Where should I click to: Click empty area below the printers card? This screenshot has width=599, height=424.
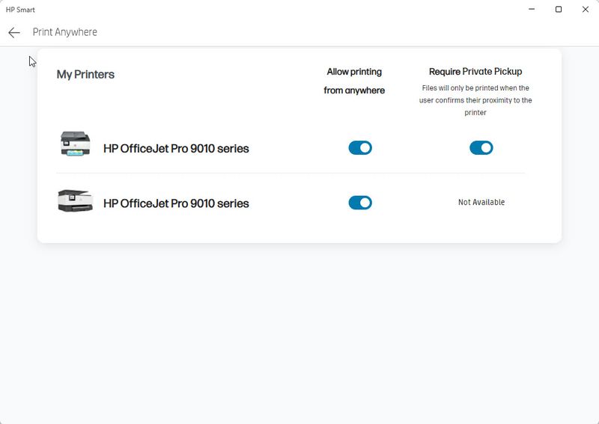click(x=299, y=329)
